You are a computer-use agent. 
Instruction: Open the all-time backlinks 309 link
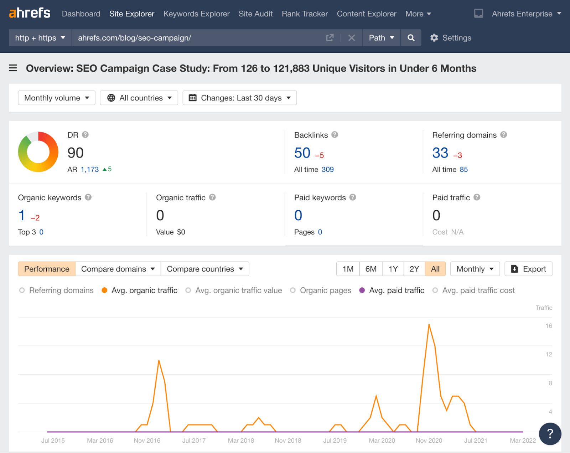(327, 170)
